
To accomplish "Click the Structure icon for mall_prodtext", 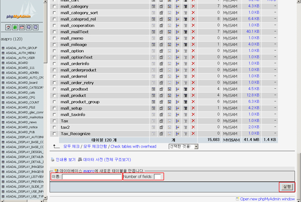I will [161, 89].
